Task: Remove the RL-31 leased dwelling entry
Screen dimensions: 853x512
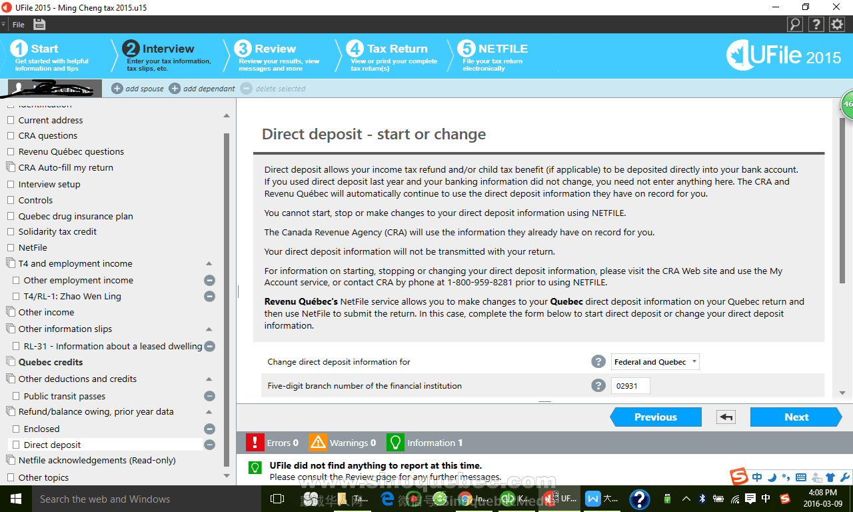Action: click(x=209, y=346)
